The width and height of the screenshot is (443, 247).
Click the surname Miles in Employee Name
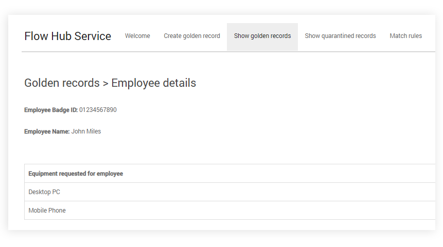(x=93, y=131)
